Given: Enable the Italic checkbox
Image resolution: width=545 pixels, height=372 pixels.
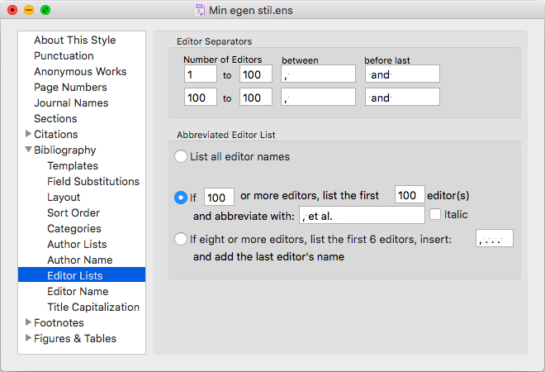Looking at the screenshot, I should coord(435,214).
